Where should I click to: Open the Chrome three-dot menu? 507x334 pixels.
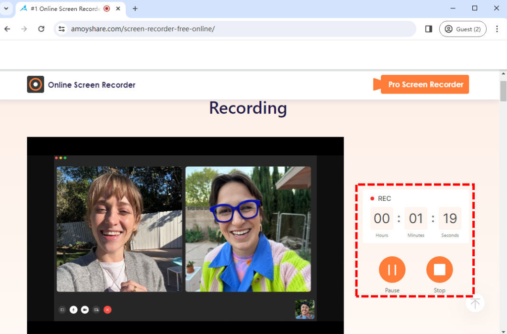click(x=497, y=29)
